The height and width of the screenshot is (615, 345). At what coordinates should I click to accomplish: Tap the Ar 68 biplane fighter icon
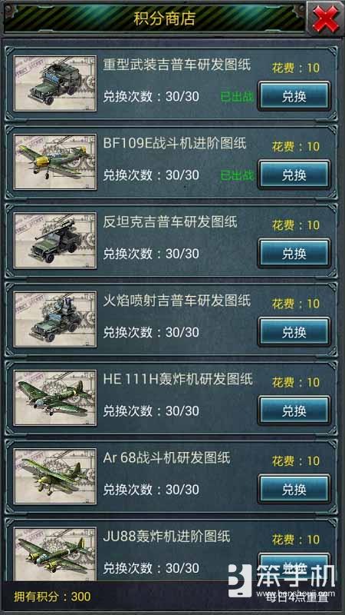click(x=54, y=476)
